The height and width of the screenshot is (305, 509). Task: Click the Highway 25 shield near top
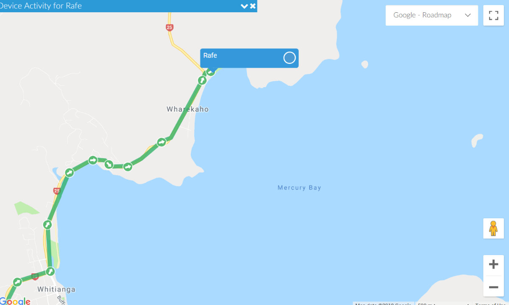click(x=170, y=27)
